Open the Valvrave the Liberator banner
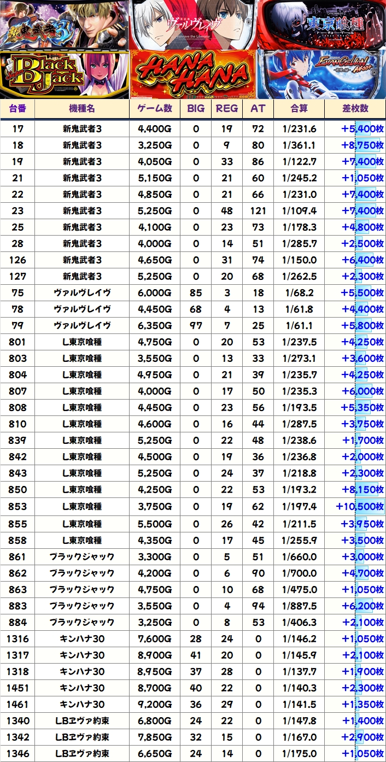Image resolution: width=386 pixels, height=762 pixels. [193, 25]
